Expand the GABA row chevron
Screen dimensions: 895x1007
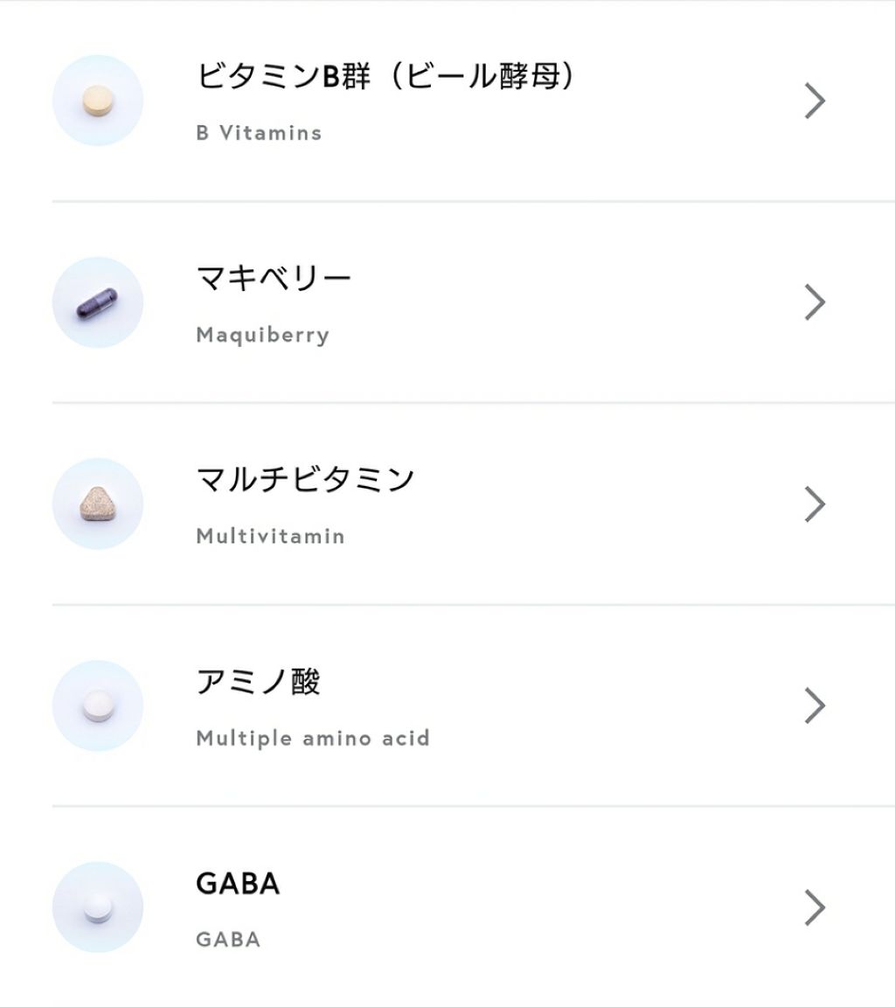[815, 907]
